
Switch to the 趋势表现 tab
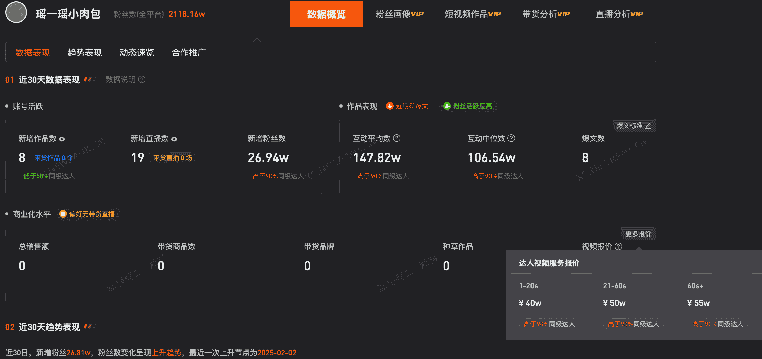pyautogui.click(x=84, y=52)
